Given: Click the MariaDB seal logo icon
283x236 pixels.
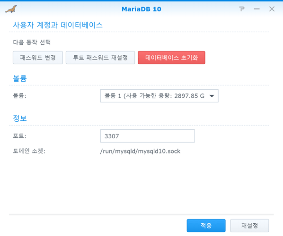Looking at the screenshot, I should [11, 9].
